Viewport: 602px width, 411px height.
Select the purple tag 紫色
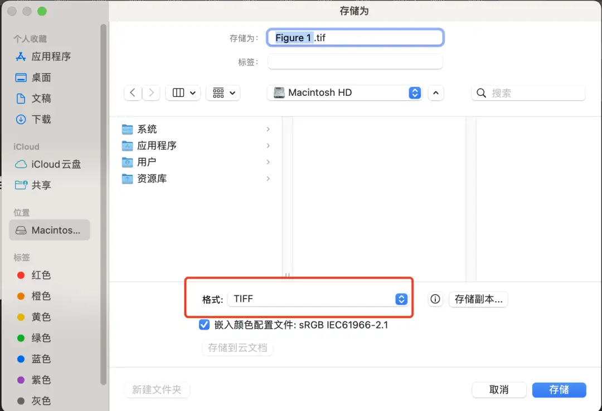(x=34, y=380)
